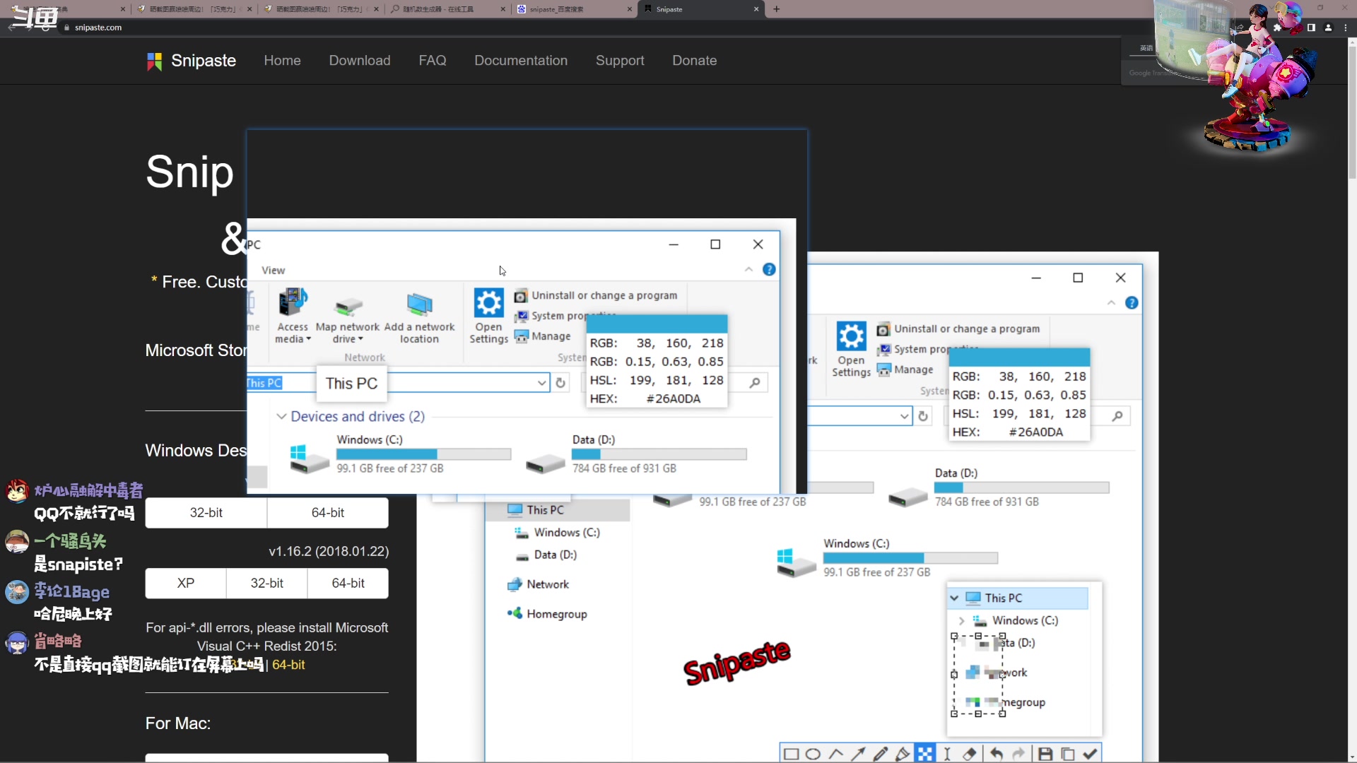Click the mosaic/pixelate tool icon

pyautogui.click(x=924, y=752)
